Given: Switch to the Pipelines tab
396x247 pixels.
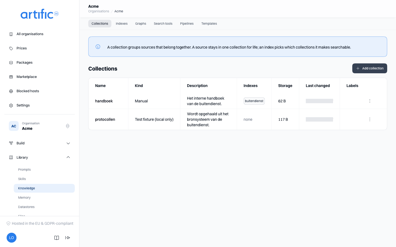Looking at the screenshot, I should point(187,24).
